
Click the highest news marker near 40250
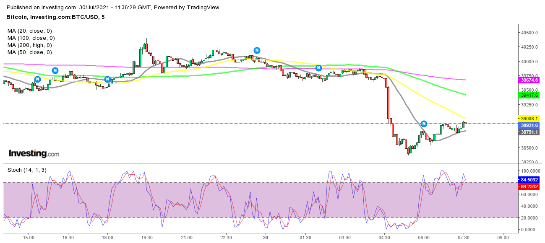pos(256,50)
